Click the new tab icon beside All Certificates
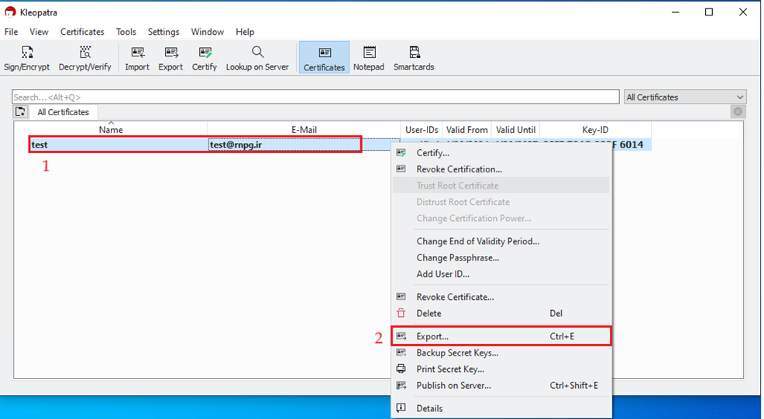Image resolution: width=764 pixels, height=419 pixels. [20, 112]
